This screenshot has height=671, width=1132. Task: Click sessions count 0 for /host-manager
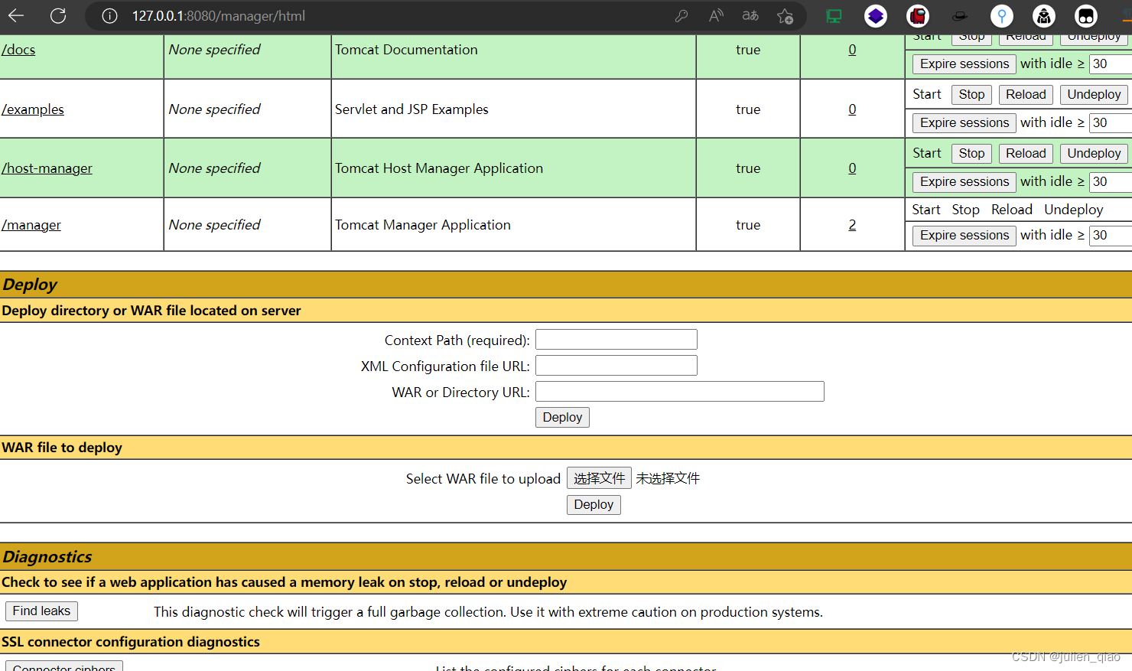[x=852, y=168]
